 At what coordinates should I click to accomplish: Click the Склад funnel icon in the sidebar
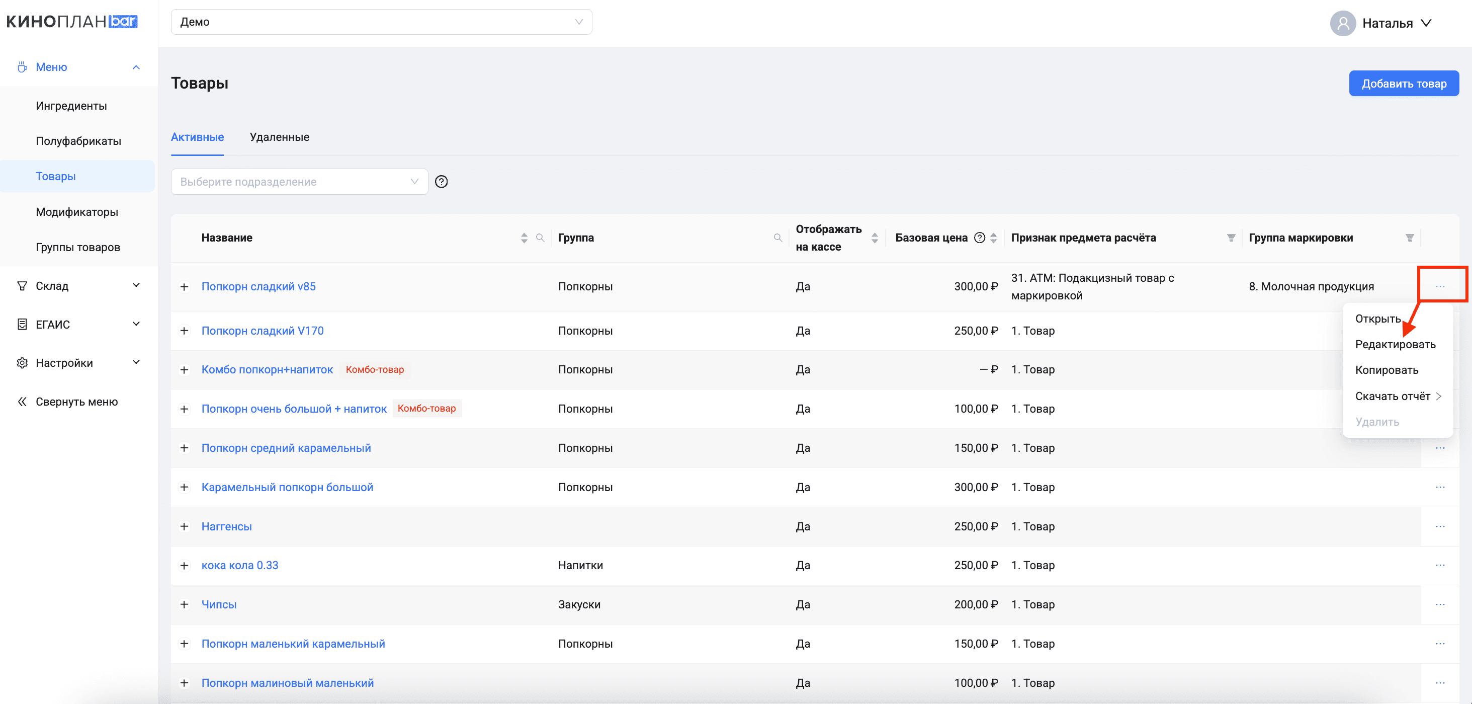point(22,286)
